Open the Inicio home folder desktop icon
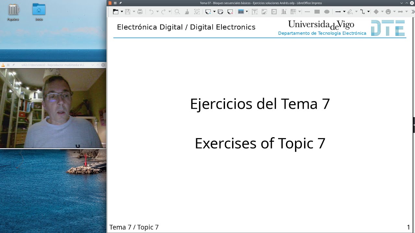 (39, 12)
